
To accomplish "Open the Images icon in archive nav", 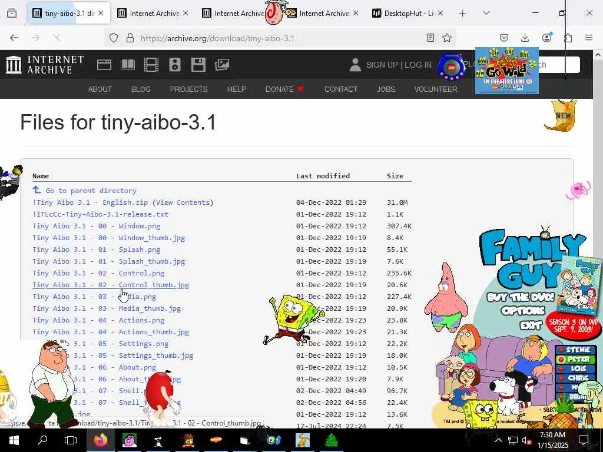I will point(222,65).
